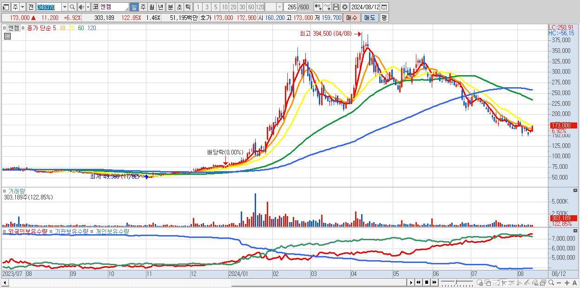Click the rewind playback button
Screen dimensions: 580x288
click(418, 282)
